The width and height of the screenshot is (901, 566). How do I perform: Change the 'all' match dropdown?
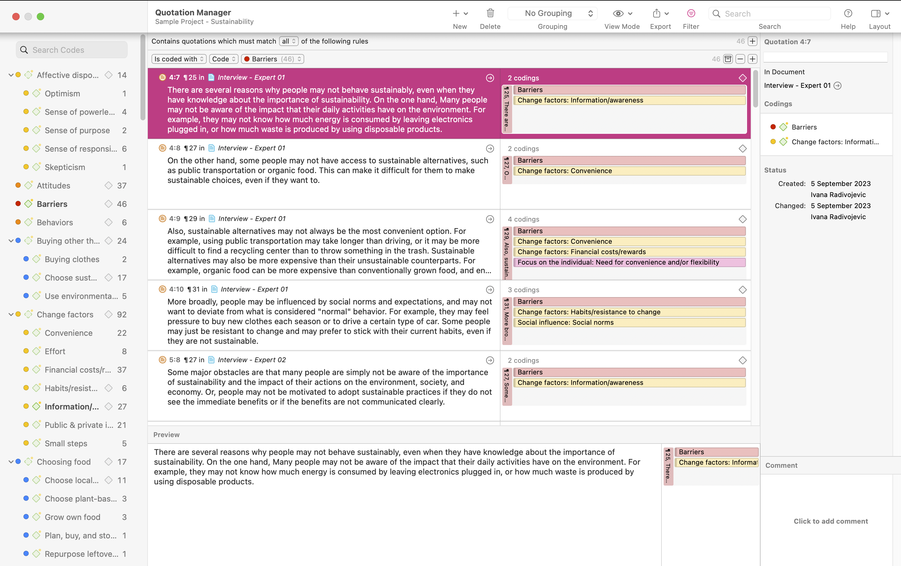[288, 41]
